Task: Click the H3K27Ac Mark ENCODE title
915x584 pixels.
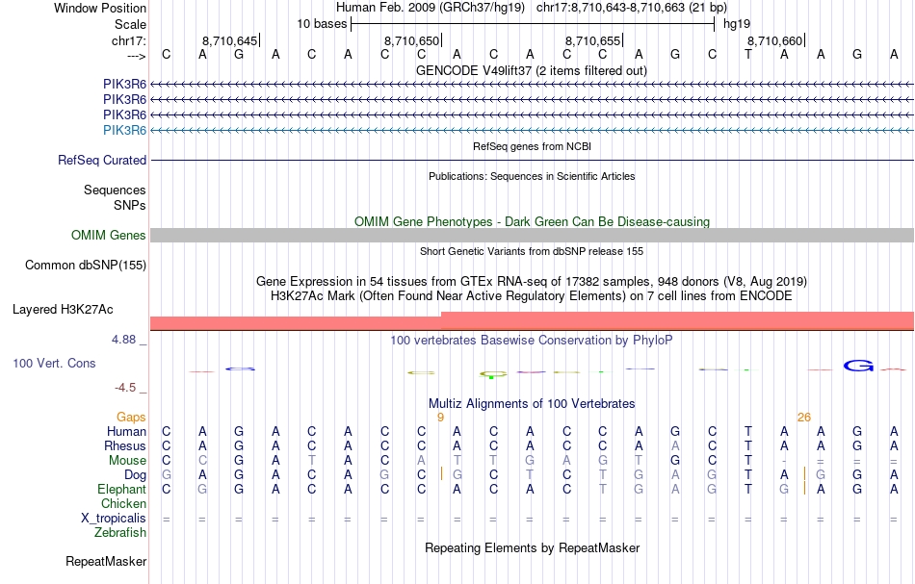Action: coord(532,296)
